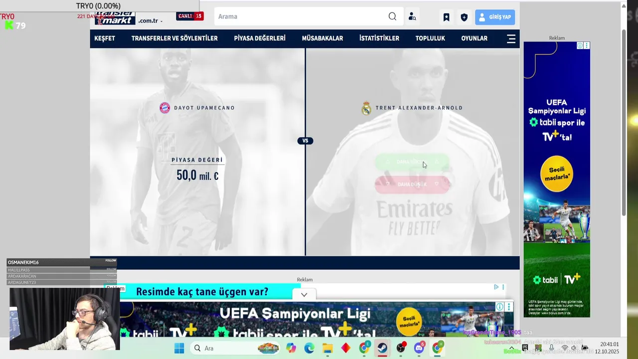Open the OYUNLAR menu
638x359 pixels.
(x=474, y=38)
